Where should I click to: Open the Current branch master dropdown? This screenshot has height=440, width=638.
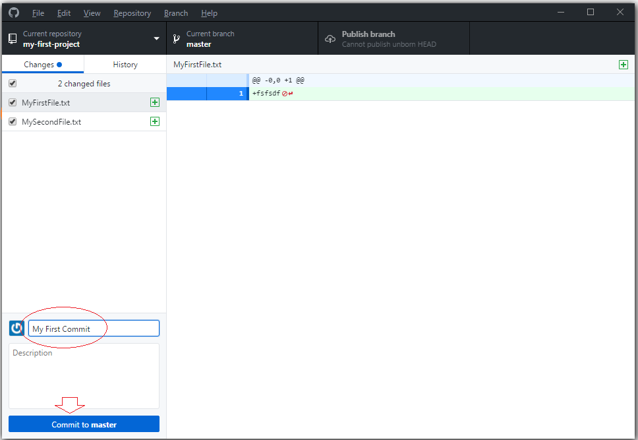[242, 39]
